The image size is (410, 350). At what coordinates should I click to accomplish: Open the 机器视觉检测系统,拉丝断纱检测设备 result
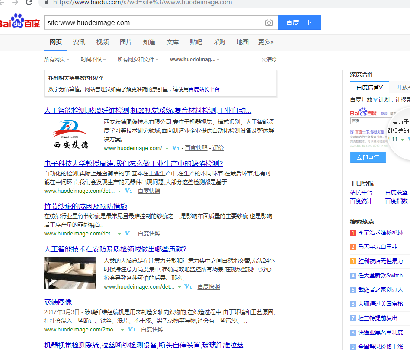pyautogui.click(x=147, y=345)
